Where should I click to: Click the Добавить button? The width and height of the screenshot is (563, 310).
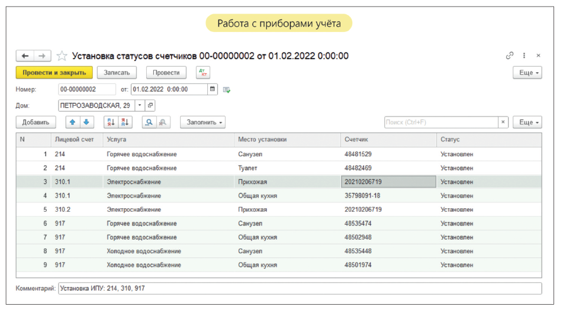click(x=36, y=122)
